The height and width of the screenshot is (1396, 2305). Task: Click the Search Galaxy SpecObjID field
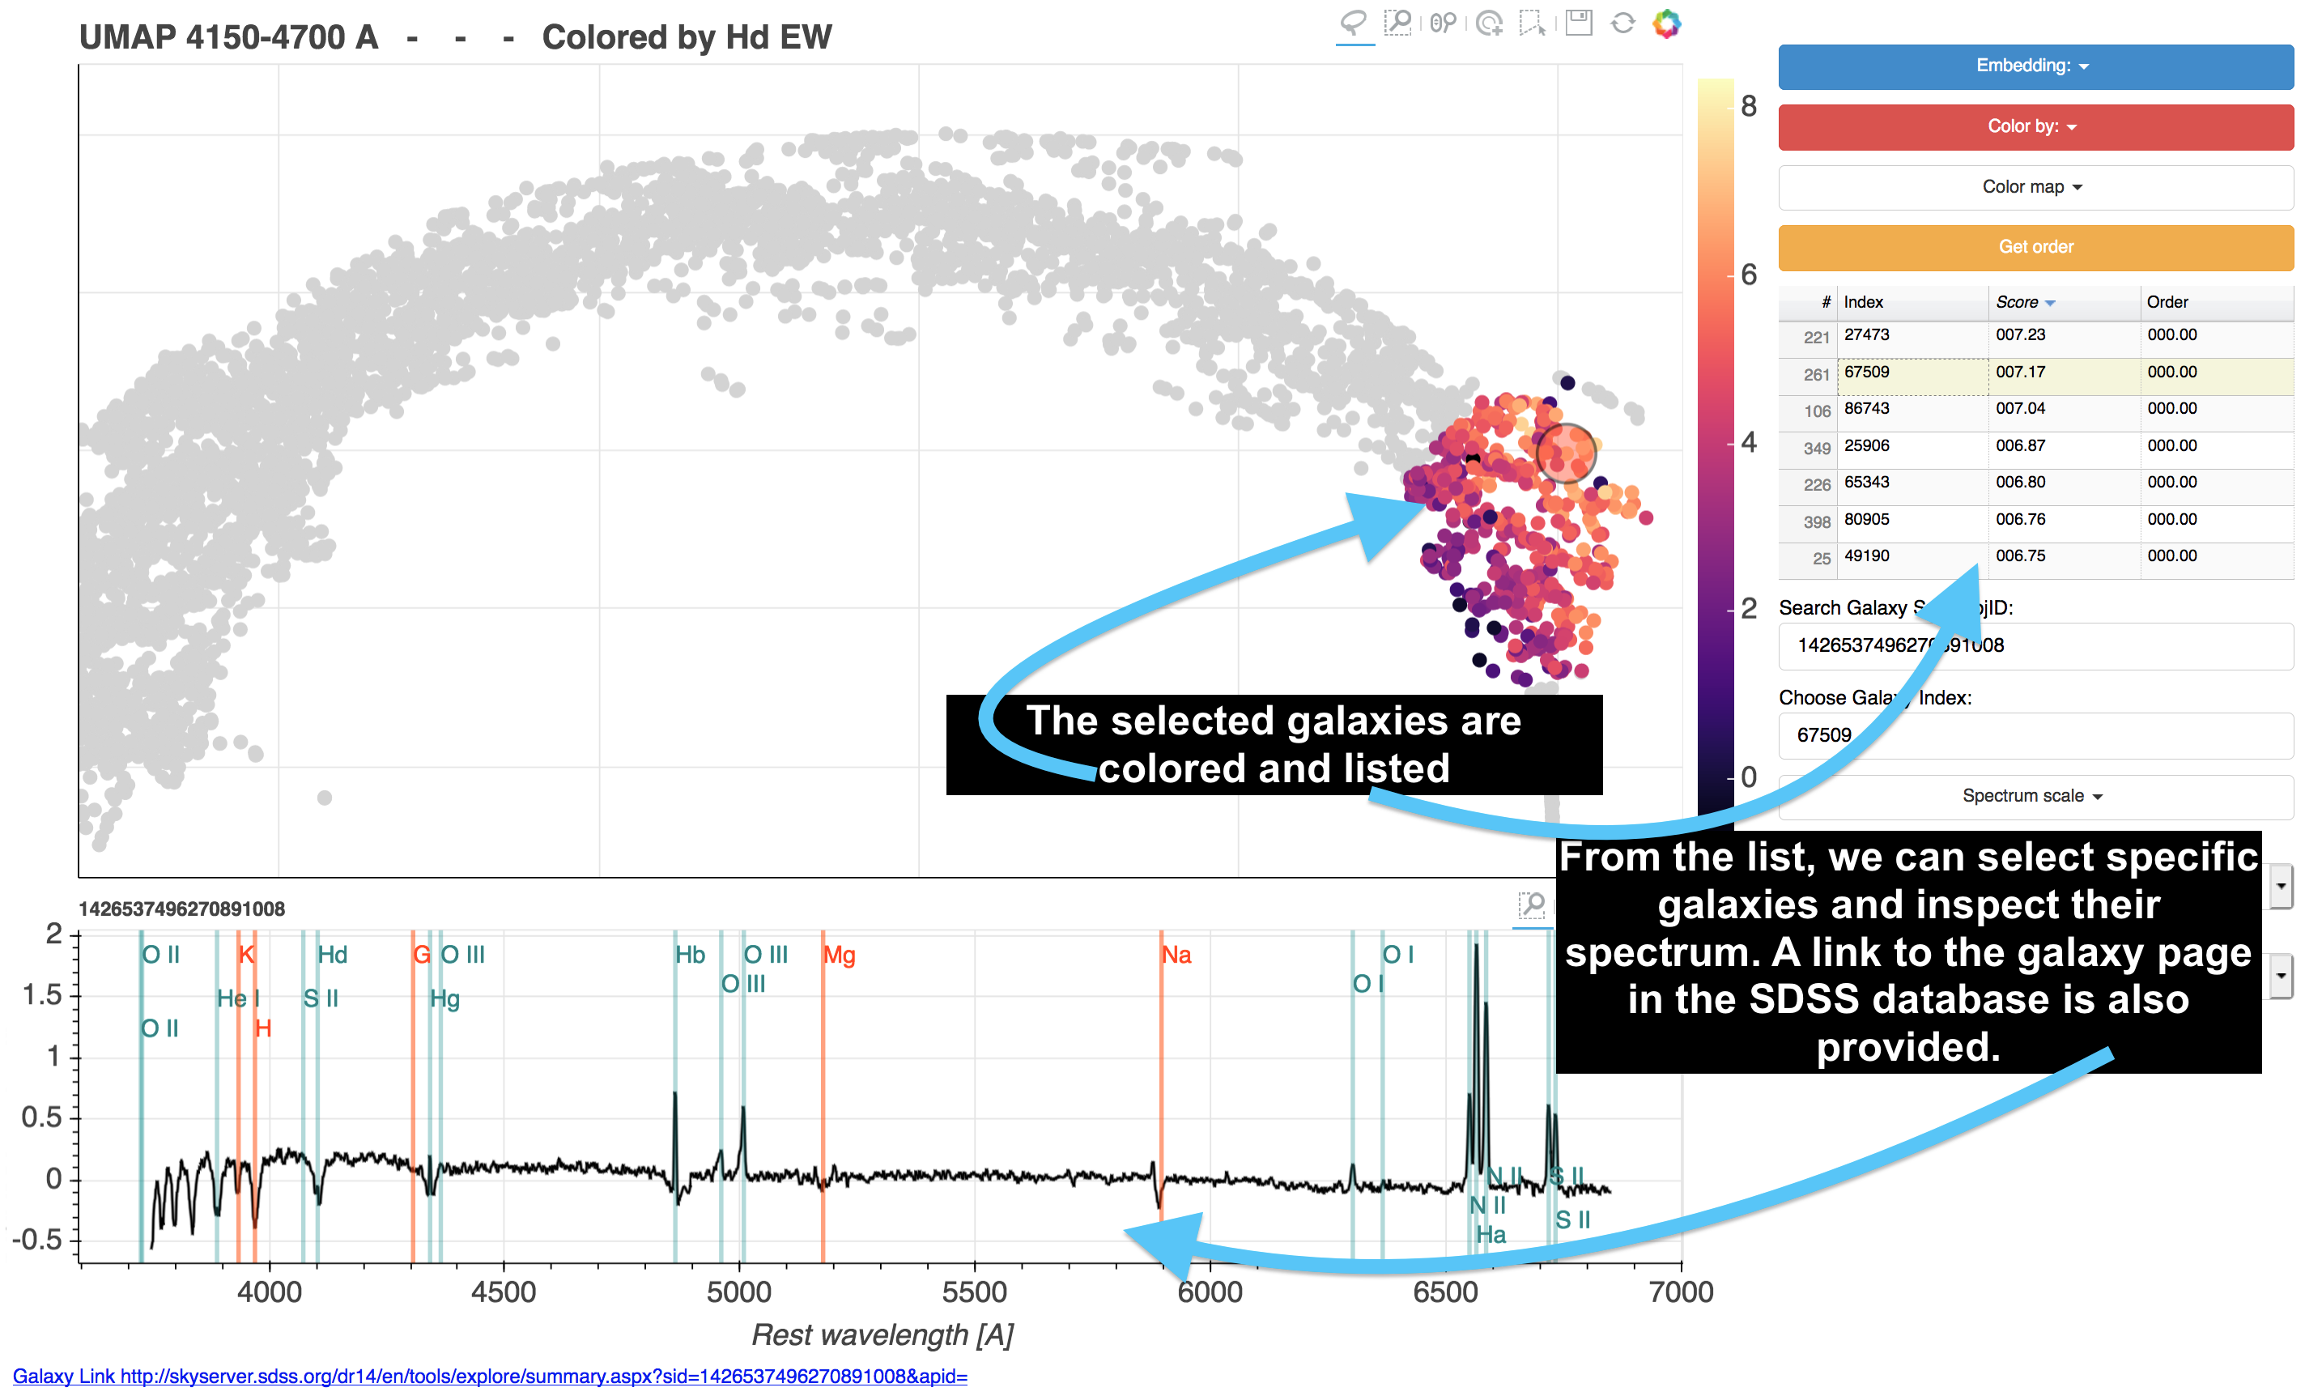pyautogui.click(x=2035, y=645)
